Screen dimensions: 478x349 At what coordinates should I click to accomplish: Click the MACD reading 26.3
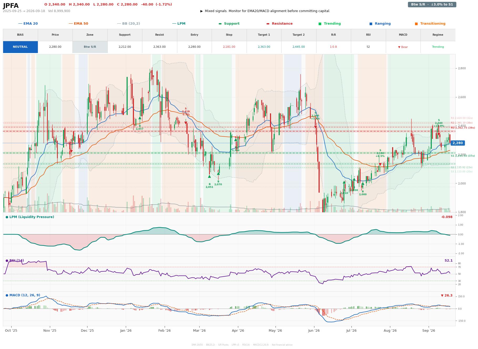click(x=447, y=295)
